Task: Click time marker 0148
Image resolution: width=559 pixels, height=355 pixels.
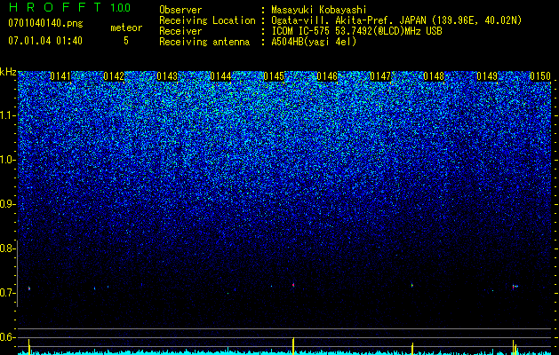Action: click(434, 76)
